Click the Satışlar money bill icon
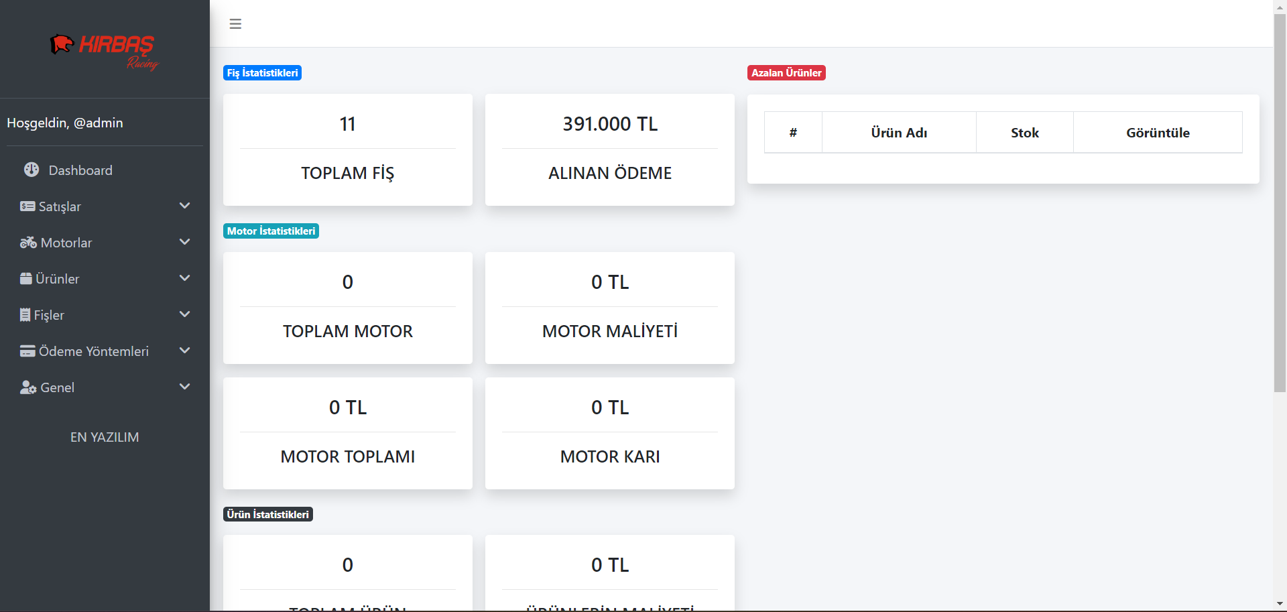 27,206
